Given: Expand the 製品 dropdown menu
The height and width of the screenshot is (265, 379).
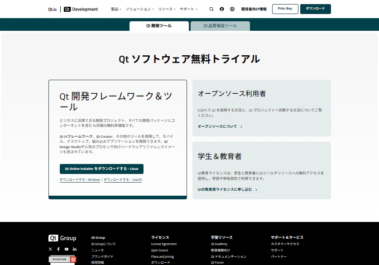Looking at the screenshot, I should pos(116,9).
